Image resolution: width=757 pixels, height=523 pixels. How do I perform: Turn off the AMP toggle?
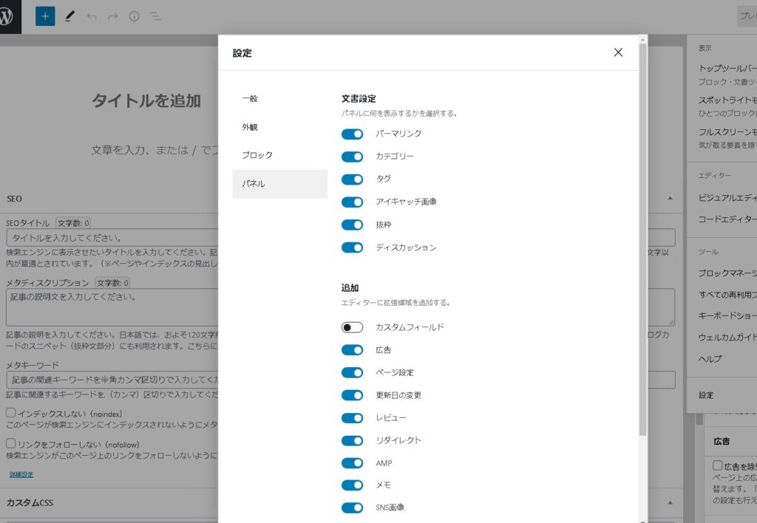[x=352, y=463]
